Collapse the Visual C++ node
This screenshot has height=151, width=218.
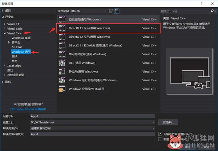tap(5, 33)
